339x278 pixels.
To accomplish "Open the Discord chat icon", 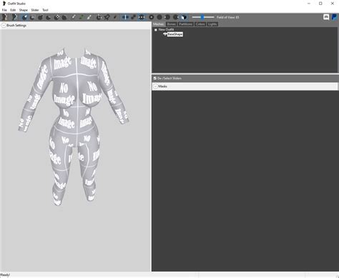I will coord(326,17).
